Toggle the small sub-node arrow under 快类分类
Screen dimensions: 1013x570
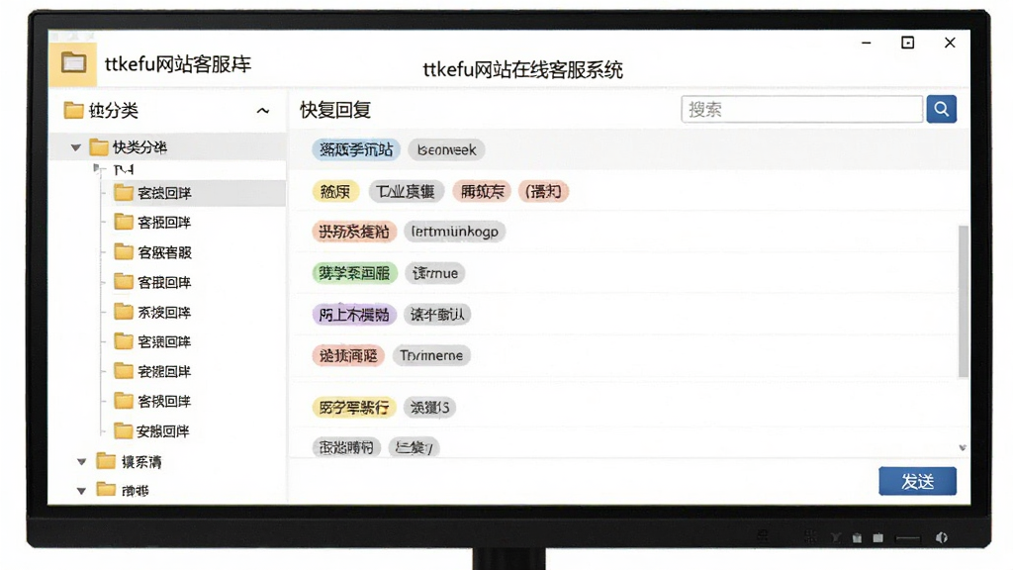pyautogui.click(x=97, y=169)
